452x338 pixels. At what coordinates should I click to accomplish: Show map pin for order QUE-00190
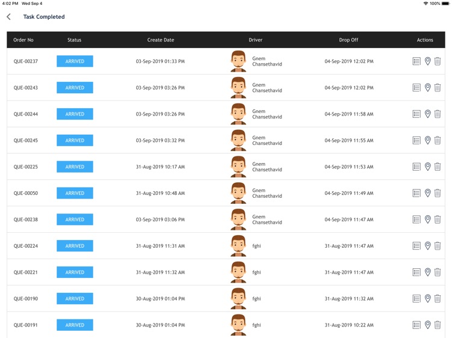[x=427, y=298]
